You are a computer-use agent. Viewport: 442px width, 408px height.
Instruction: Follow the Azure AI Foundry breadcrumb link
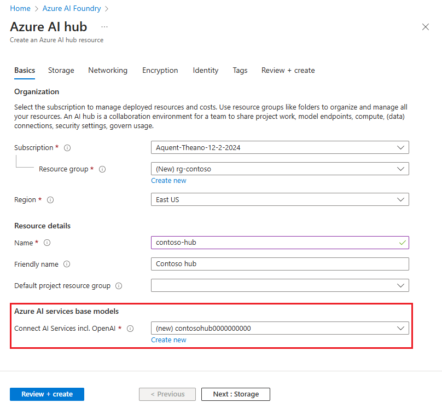coord(72,8)
